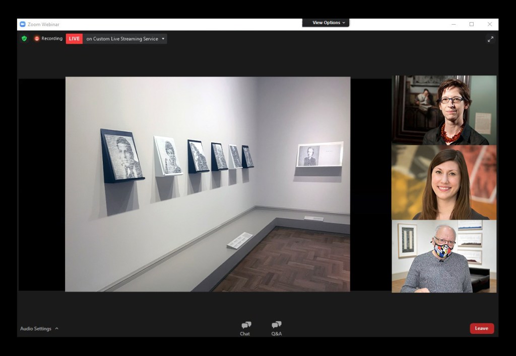Maximize the Zoom Webinar window
This screenshot has width=516, height=356.
click(471, 24)
